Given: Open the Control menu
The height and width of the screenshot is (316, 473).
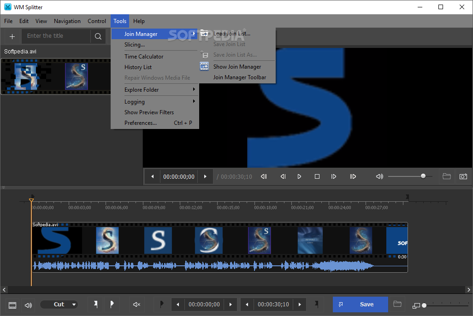Looking at the screenshot, I should (97, 21).
